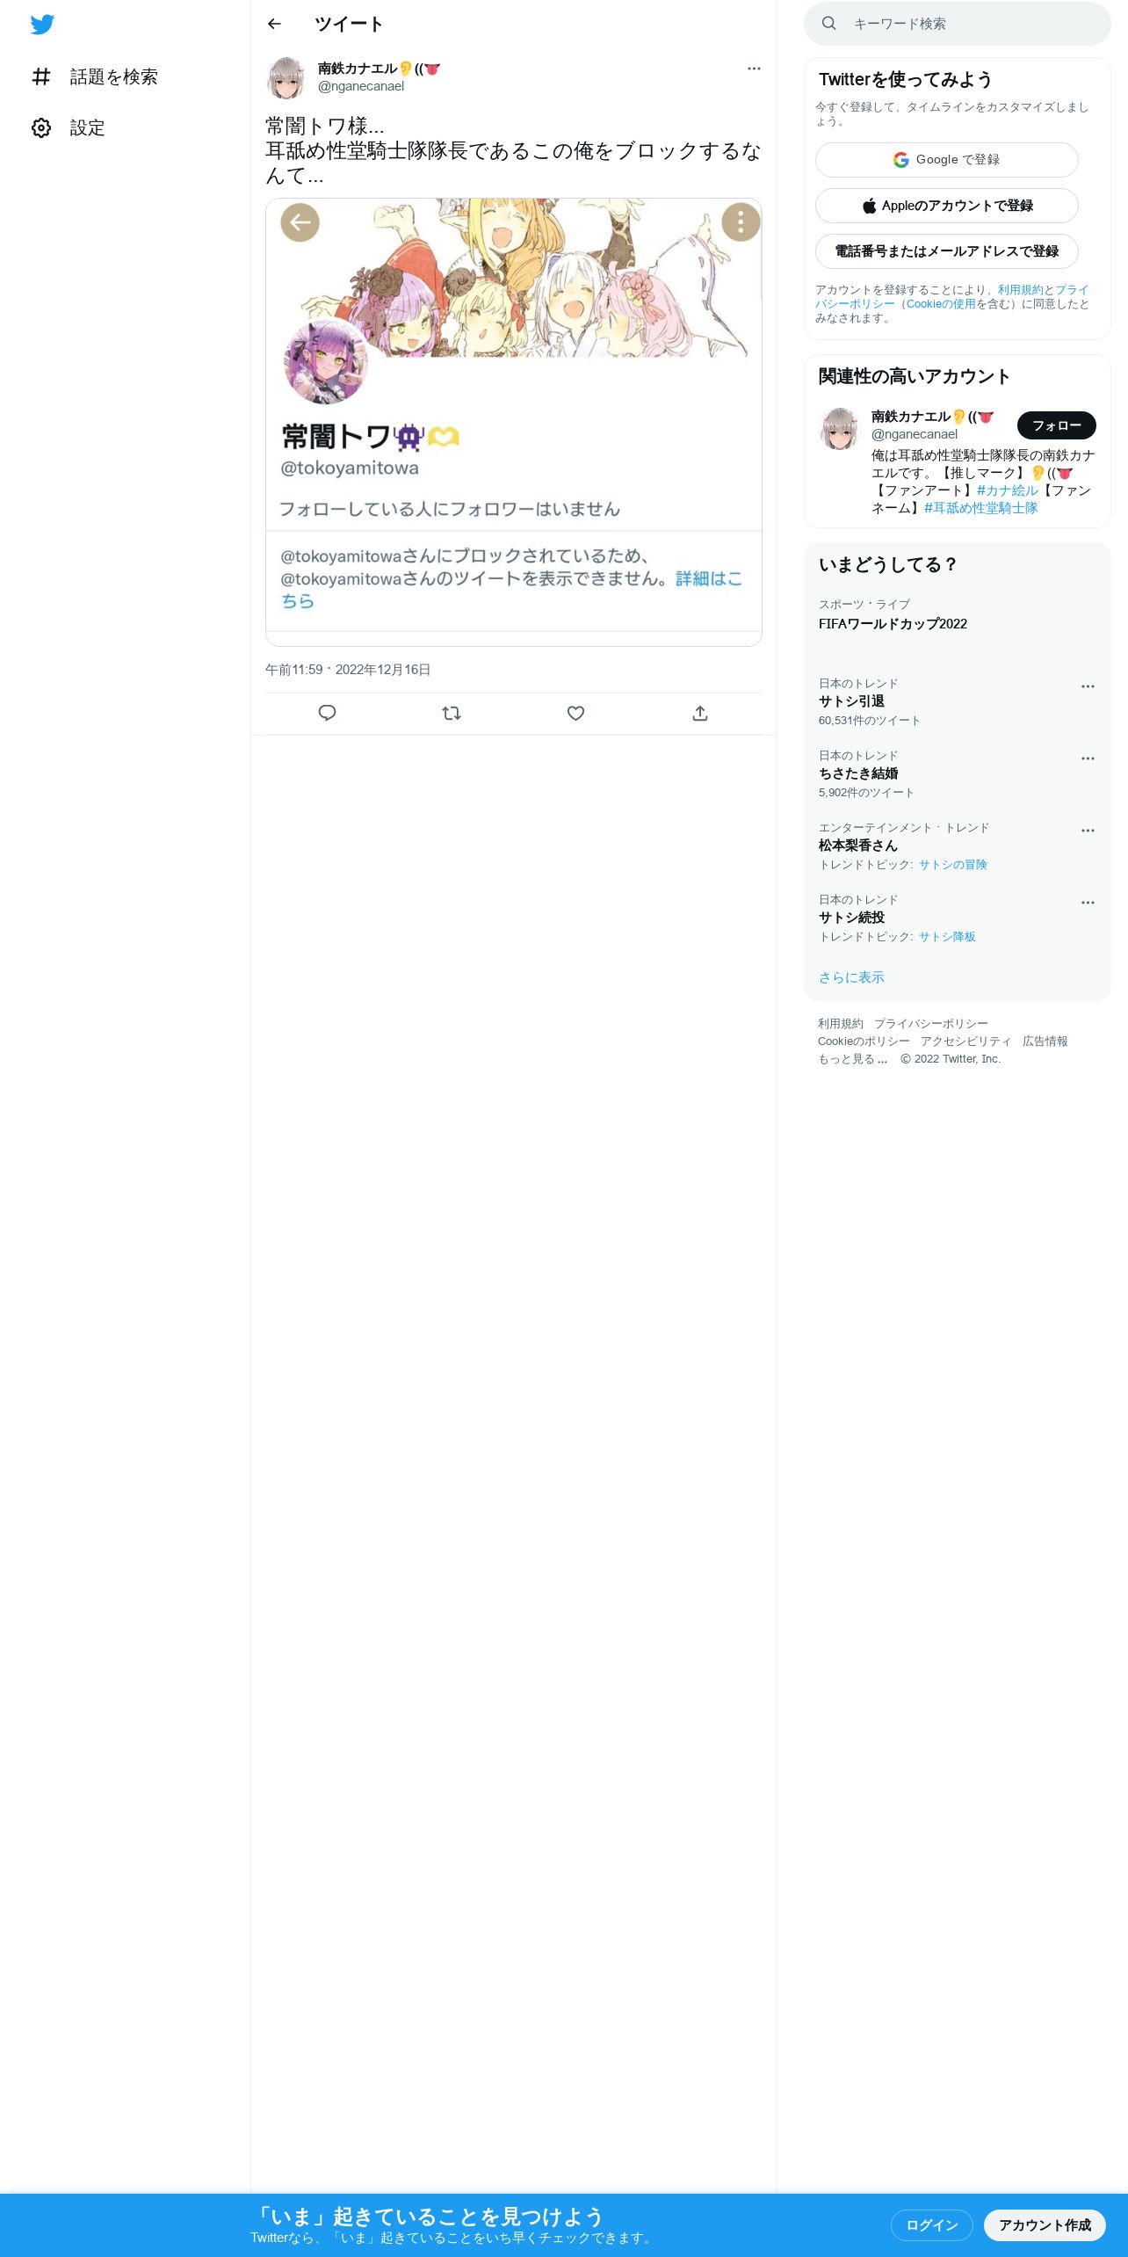Open tweet author's avatar 南鉄カナエル
Viewport: 1128px width, 2257px height.
tap(286, 77)
